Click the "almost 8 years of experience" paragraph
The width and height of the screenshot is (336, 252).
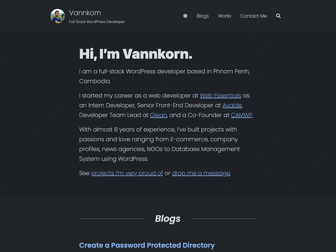pos(159,144)
